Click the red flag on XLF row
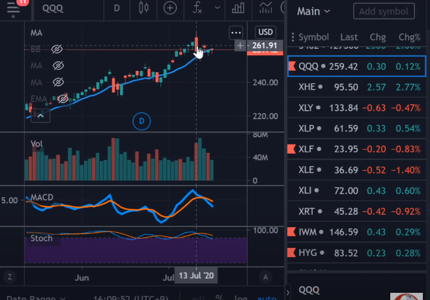430x300 pixels. [x=291, y=149]
